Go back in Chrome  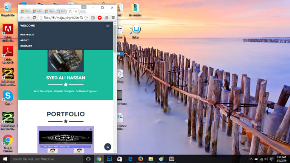pos(22,18)
